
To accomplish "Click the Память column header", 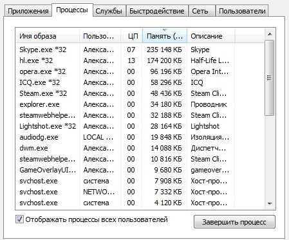I will 165,36.
